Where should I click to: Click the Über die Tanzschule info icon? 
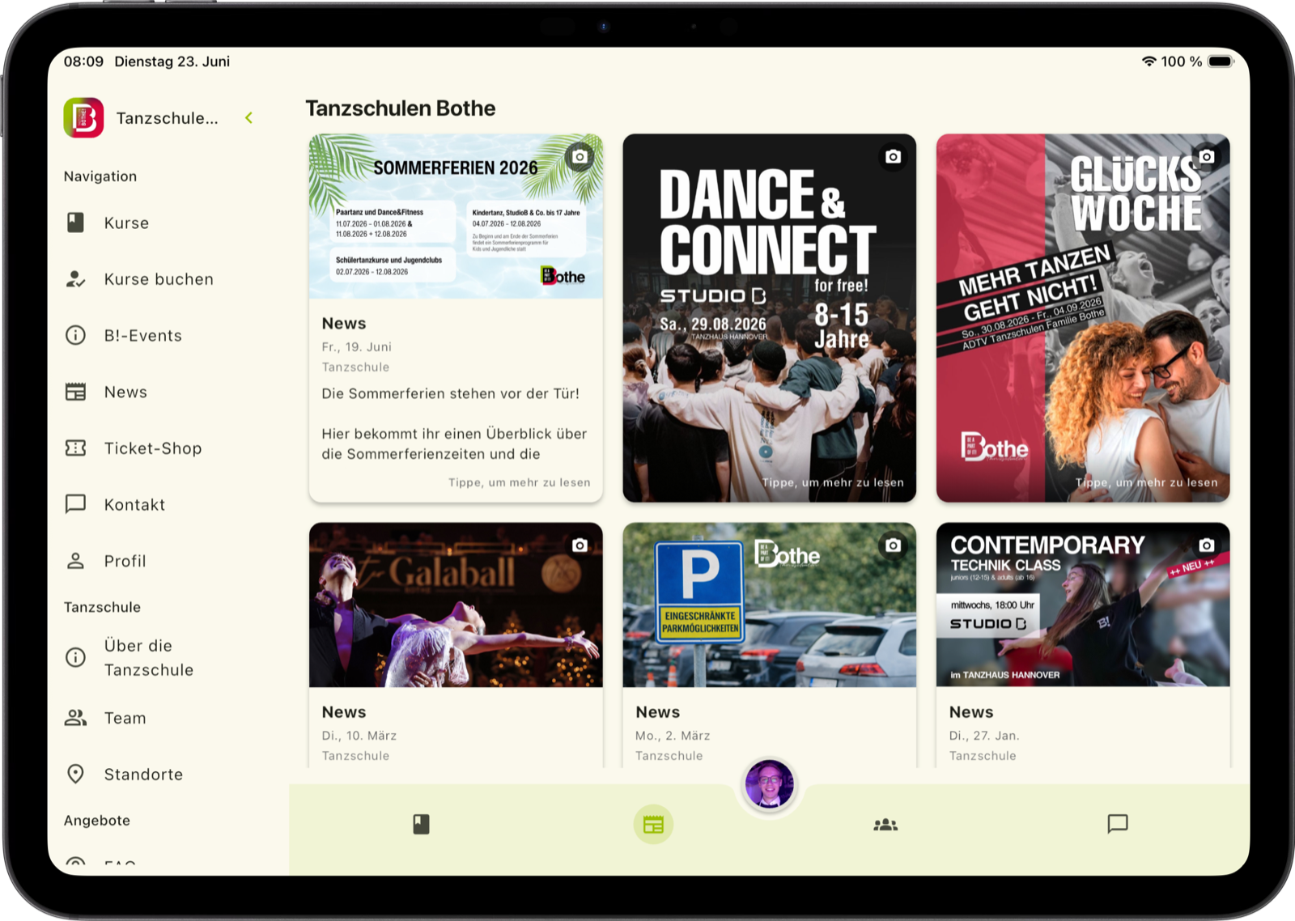tap(75, 657)
